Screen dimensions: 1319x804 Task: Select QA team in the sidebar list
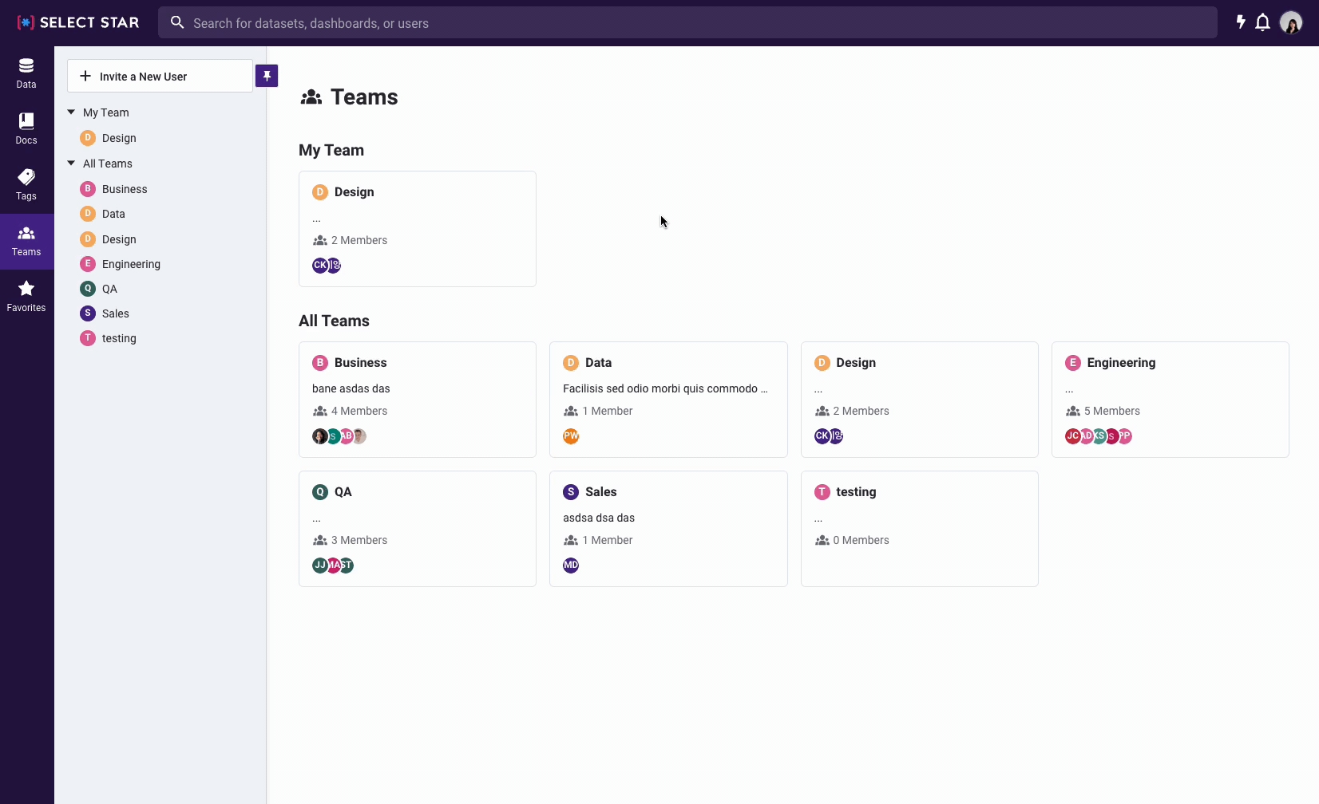point(109,289)
